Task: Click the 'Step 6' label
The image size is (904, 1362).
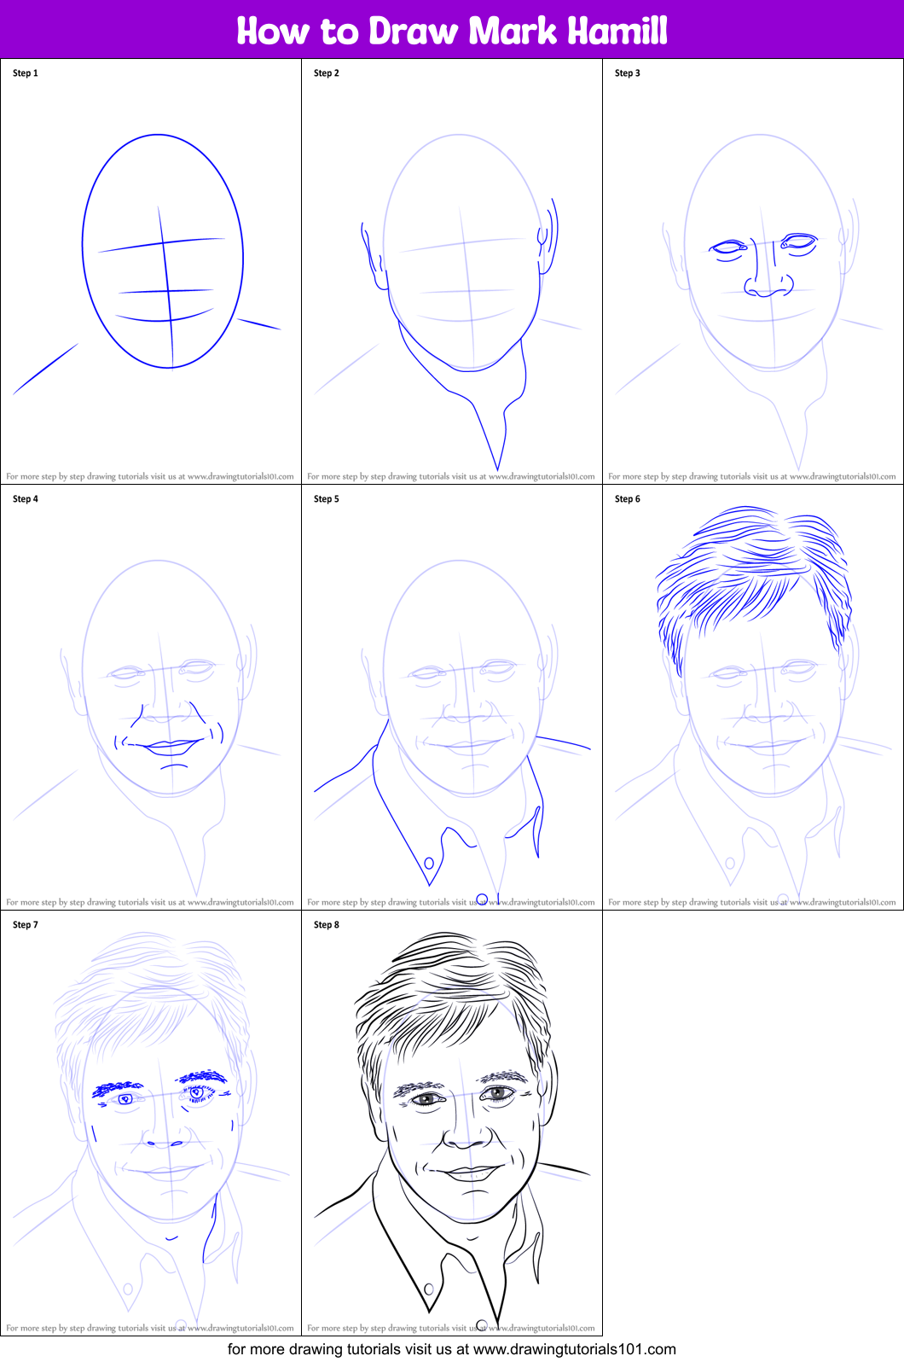Action: pos(628,499)
